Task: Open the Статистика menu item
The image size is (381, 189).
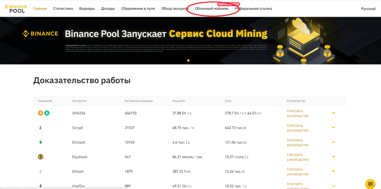Action: coord(63,9)
